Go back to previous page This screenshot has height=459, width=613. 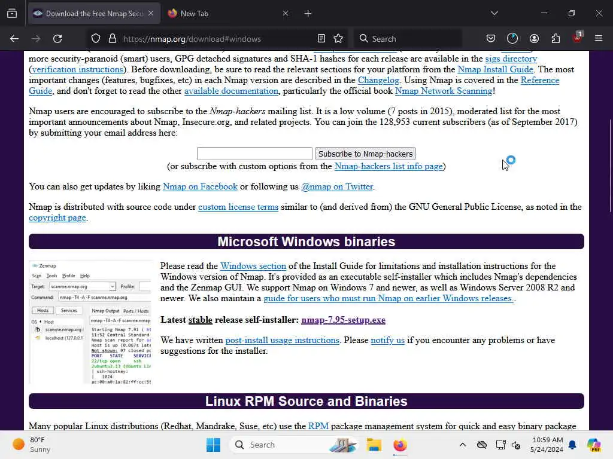pyautogui.click(x=14, y=39)
